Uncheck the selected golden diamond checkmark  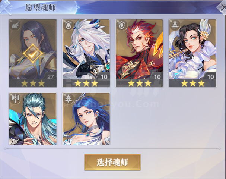coord(33,53)
